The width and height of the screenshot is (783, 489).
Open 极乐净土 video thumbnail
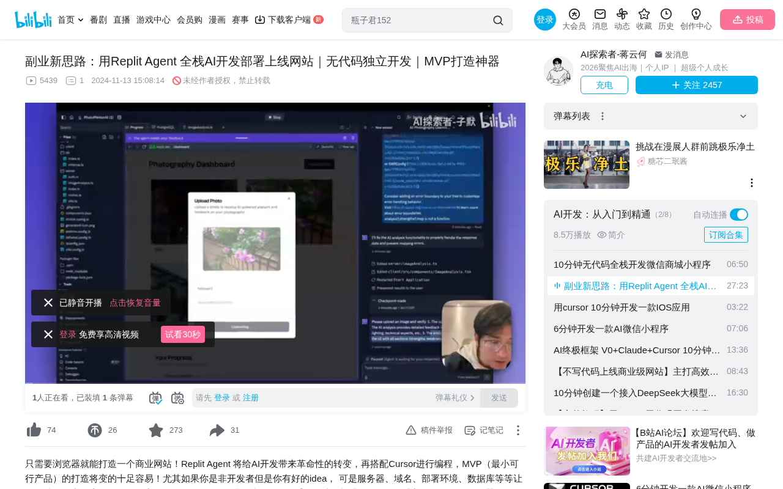(587, 164)
